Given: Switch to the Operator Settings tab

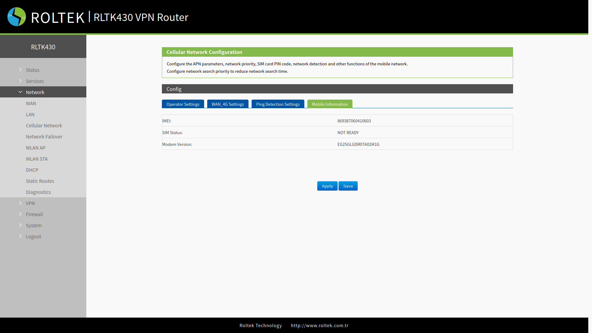Looking at the screenshot, I should pos(183,104).
